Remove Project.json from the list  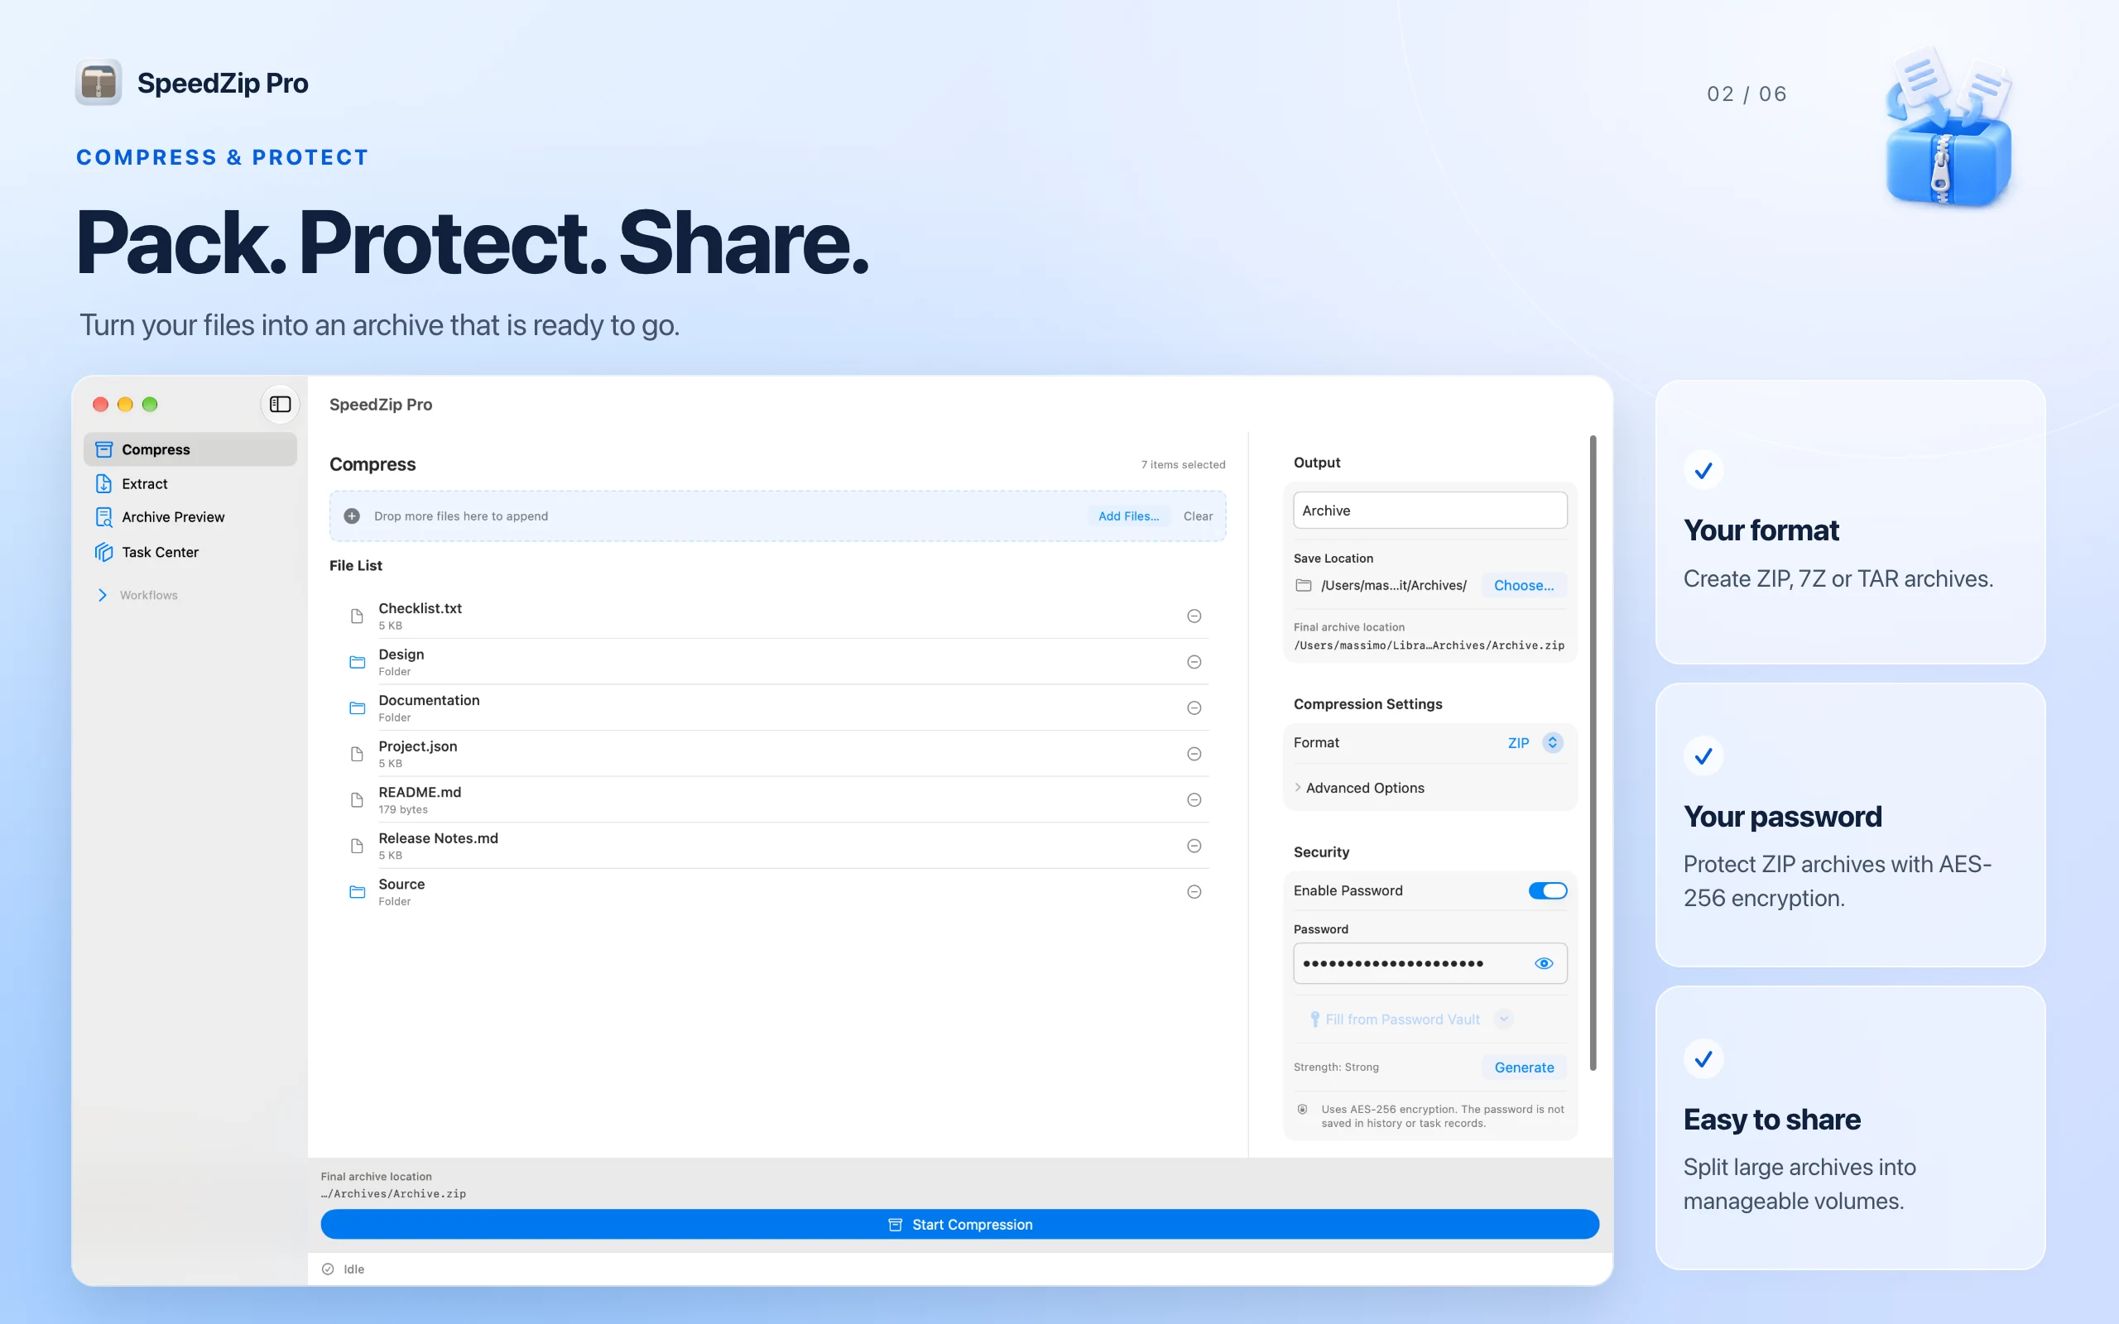(1194, 754)
